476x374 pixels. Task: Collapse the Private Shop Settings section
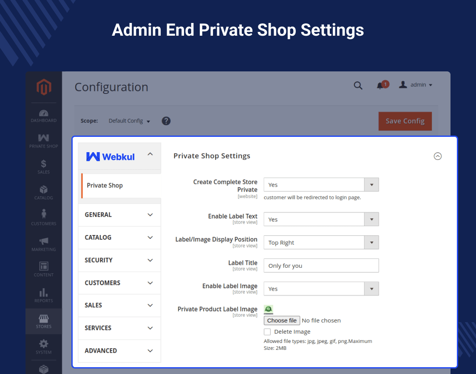click(x=438, y=156)
